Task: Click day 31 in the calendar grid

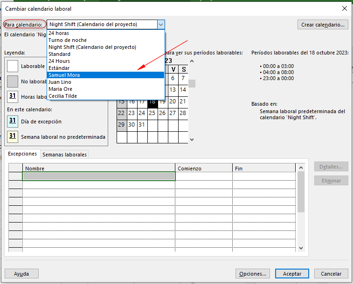Action: point(142,124)
